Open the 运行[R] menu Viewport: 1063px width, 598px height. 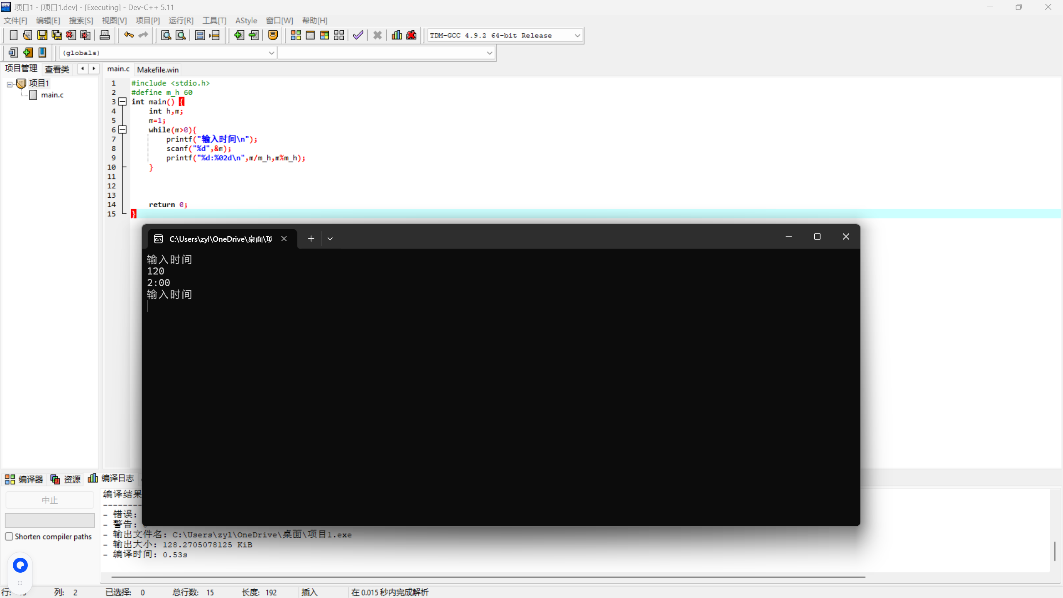[181, 20]
